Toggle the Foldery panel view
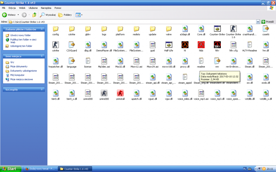Viewport: 276px width, 172px height. tap(65, 15)
